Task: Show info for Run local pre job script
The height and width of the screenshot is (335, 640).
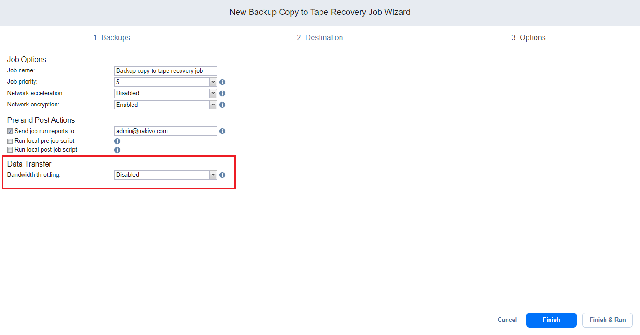Action: click(118, 141)
